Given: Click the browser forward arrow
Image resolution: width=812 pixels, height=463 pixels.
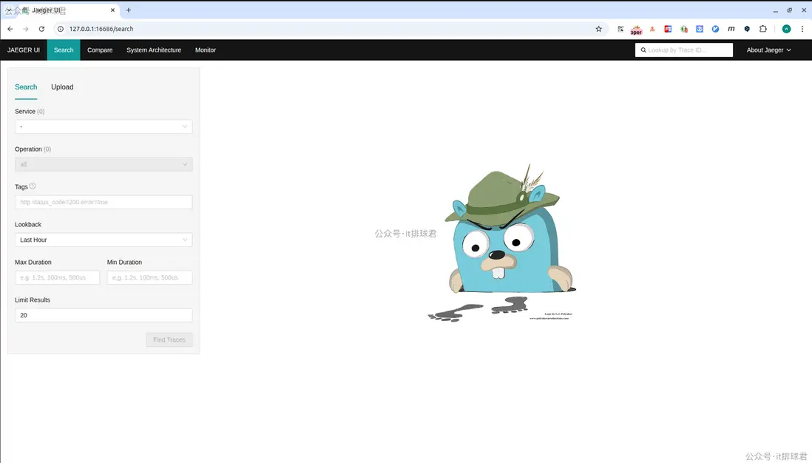Looking at the screenshot, I should (26, 29).
